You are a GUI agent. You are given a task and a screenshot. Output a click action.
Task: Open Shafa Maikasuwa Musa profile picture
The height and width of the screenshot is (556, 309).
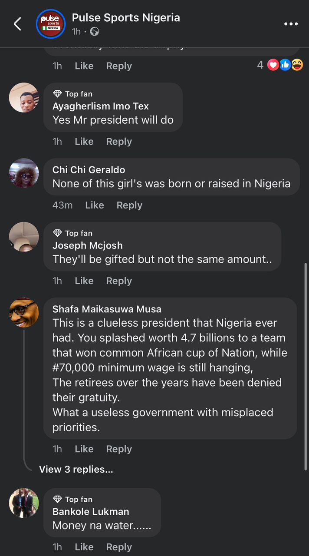pos(24,312)
